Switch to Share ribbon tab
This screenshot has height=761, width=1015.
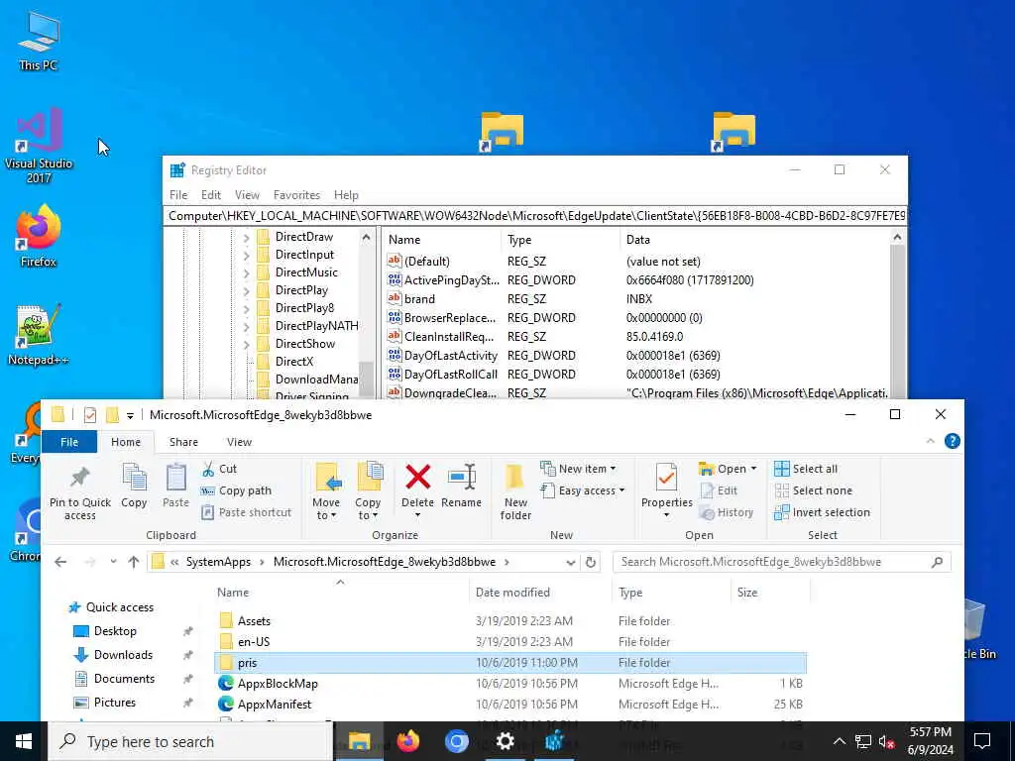pyautogui.click(x=183, y=442)
